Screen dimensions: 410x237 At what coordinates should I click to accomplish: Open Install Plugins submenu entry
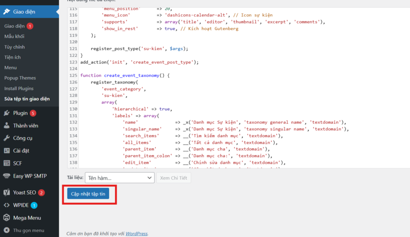[x=19, y=89]
